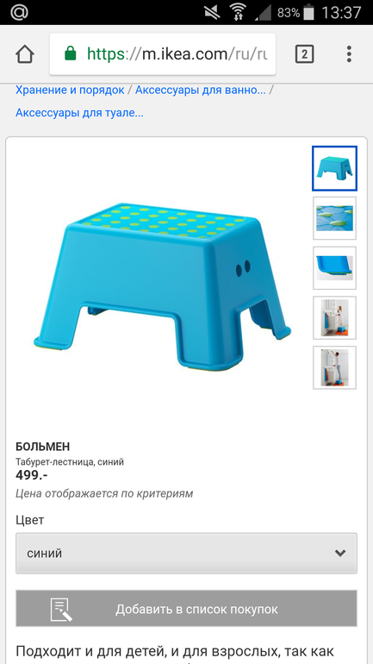Select first stool thumbnail image
The image size is (373, 664).
[334, 168]
